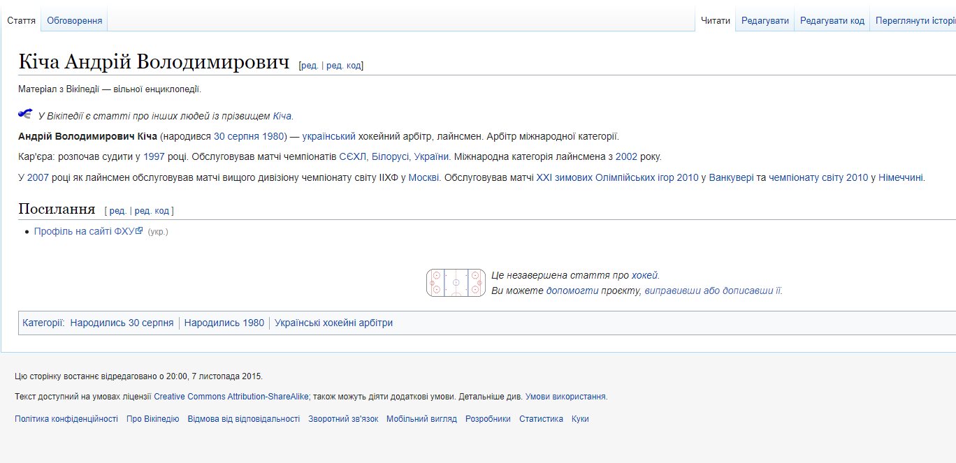Click the blue disambiguation icon
The image size is (956, 463).
25,114
